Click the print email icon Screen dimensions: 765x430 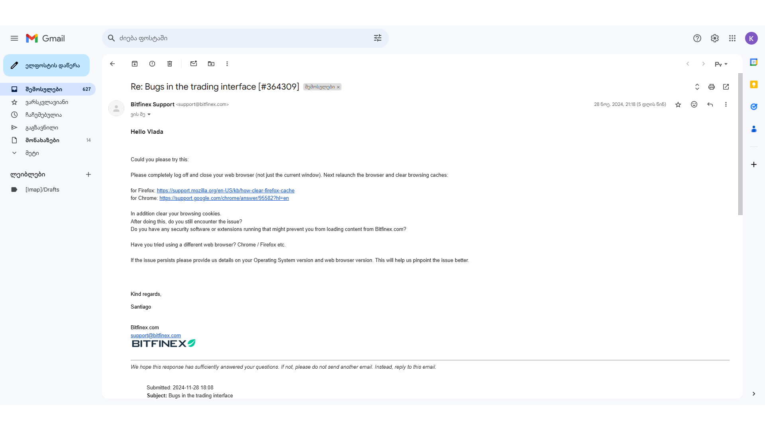click(x=711, y=87)
